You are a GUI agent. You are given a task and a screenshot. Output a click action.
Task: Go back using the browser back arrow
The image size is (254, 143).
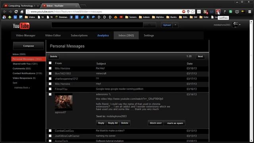(4, 12)
